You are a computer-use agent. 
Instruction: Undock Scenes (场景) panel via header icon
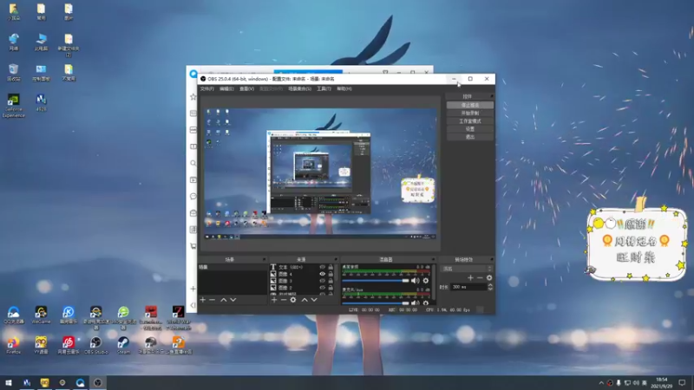pyautogui.click(x=265, y=259)
